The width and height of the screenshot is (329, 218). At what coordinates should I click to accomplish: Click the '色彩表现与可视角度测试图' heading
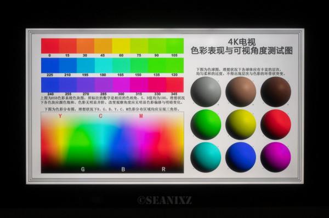(x=242, y=51)
